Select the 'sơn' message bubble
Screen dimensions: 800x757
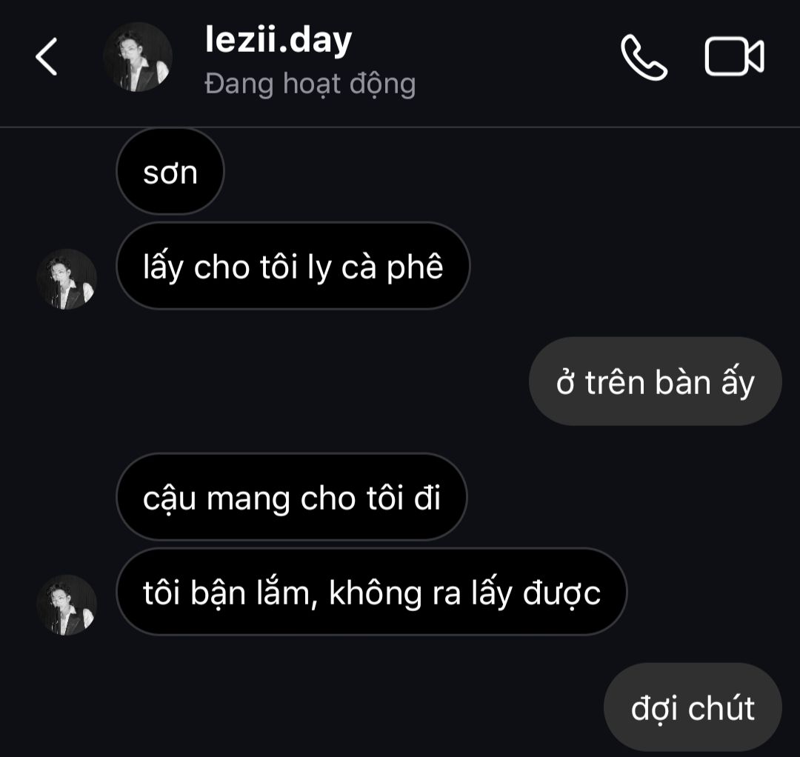click(x=170, y=171)
